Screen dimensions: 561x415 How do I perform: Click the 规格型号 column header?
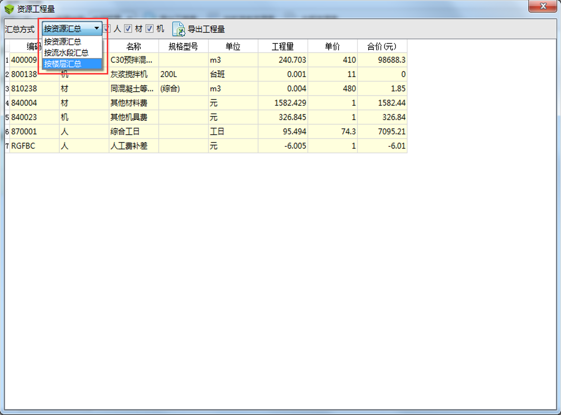coord(183,46)
